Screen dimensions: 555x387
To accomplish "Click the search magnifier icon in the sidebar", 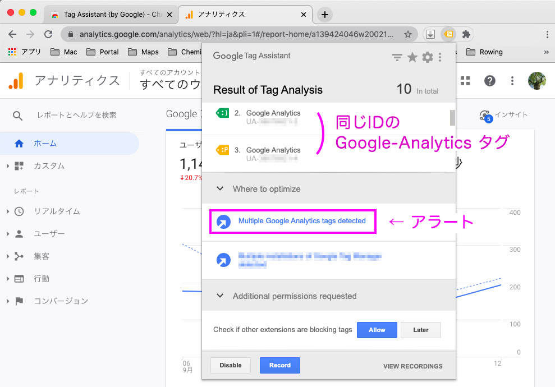I will tap(17, 116).
